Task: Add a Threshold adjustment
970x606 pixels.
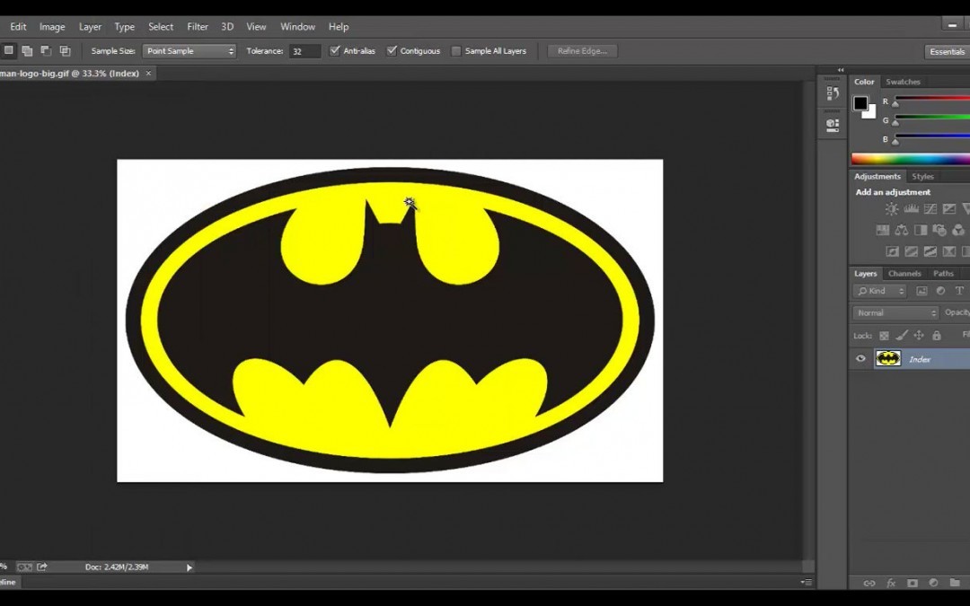Action: [x=930, y=251]
